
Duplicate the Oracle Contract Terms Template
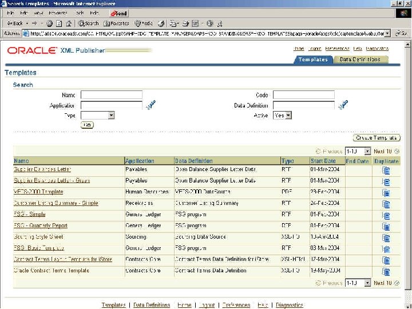coord(386,272)
